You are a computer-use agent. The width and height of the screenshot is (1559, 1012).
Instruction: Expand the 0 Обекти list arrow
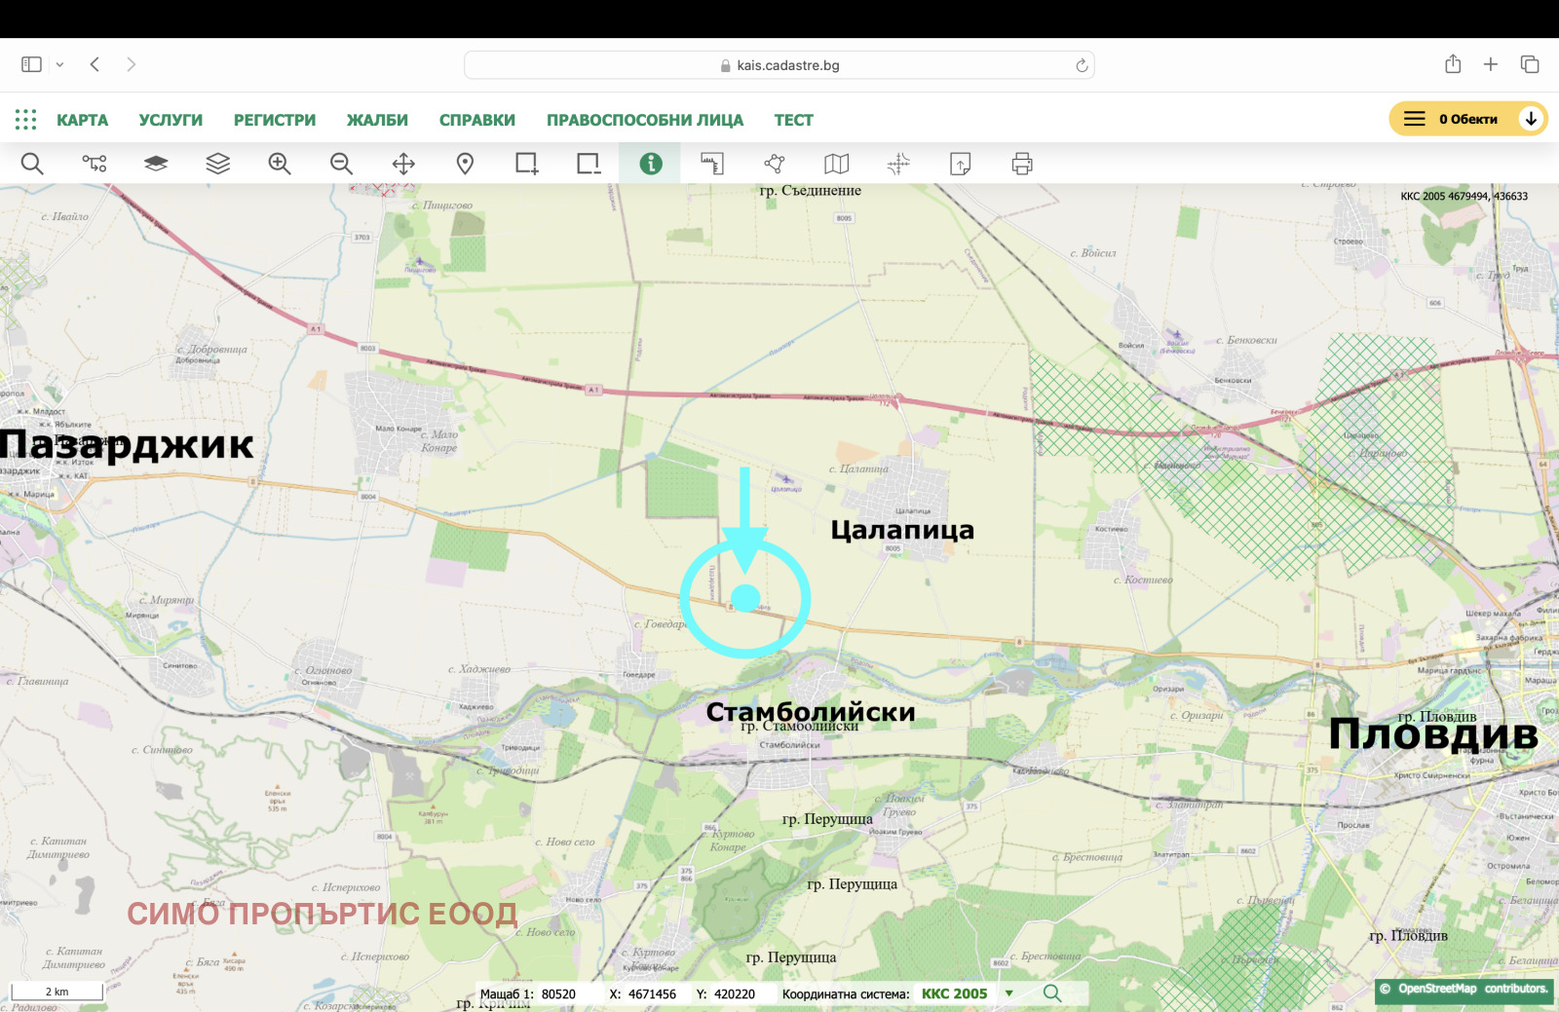point(1531,119)
